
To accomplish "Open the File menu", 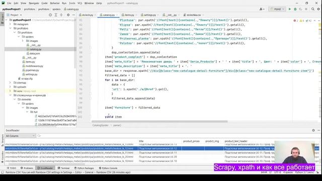I will pos(9,4).
